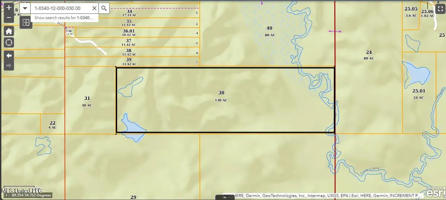Go to previous map extent arrow
The height and width of the screenshot is (200, 446).
tap(9, 55)
